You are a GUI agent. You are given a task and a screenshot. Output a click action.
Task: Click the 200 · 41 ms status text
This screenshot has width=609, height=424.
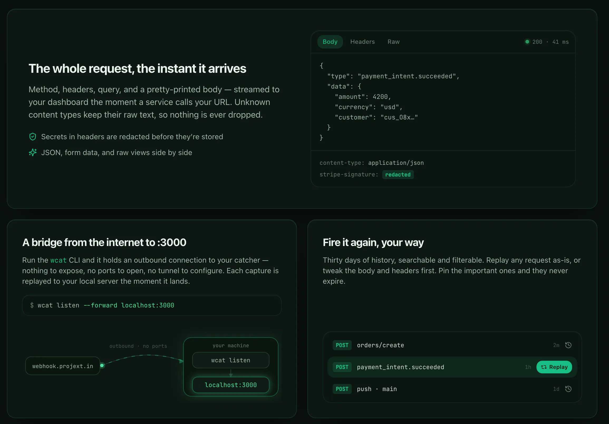(x=550, y=42)
